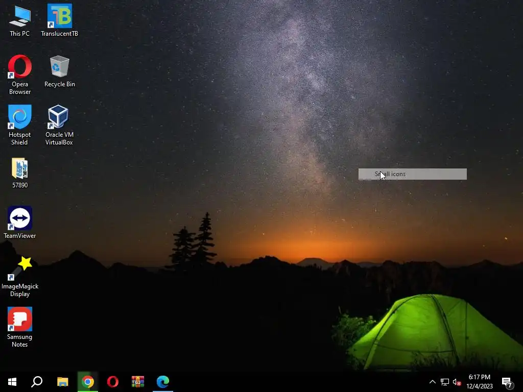Open WinRAR from the taskbar
523x392 pixels.
click(x=138, y=382)
